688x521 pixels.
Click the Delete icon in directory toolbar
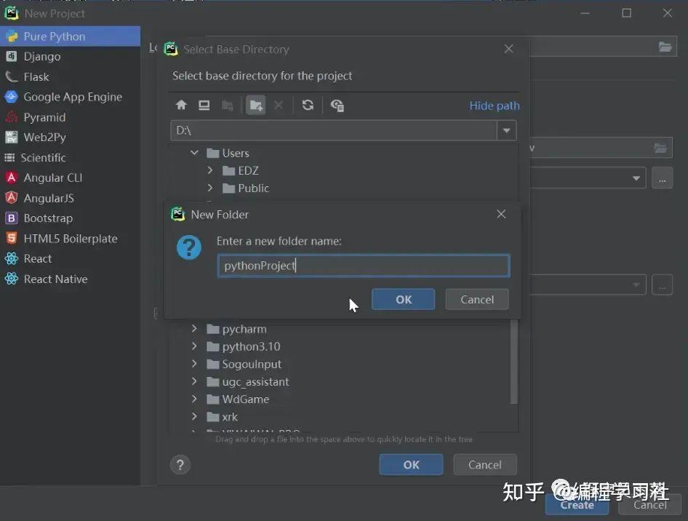(280, 105)
